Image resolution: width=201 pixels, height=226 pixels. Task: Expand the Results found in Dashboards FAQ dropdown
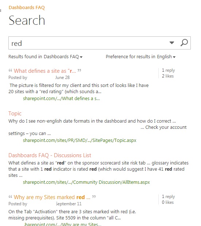pyautogui.click(x=45, y=57)
